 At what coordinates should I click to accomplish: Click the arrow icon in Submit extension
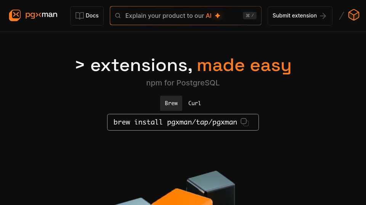tap(323, 16)
